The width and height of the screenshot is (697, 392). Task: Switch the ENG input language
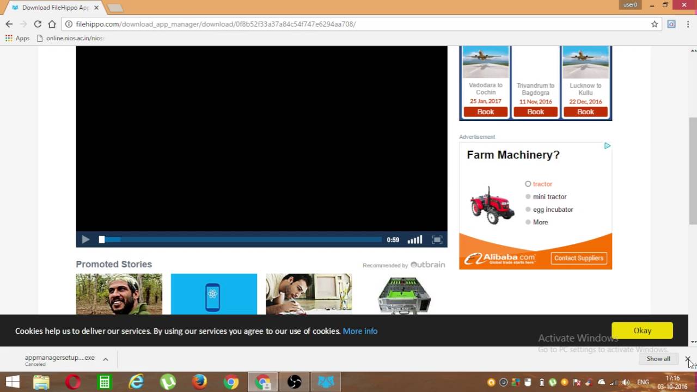tap(643, 382)
